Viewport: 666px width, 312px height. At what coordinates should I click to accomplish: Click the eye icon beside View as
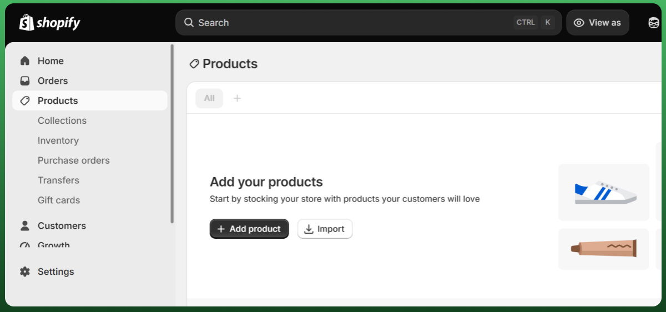pos(579,23)
